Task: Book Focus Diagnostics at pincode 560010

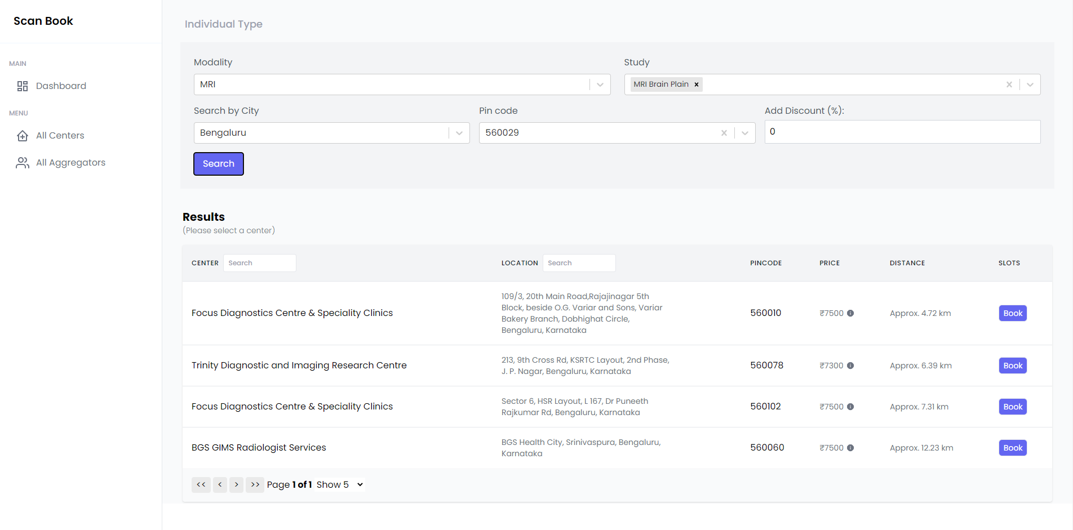Action: pos(1013,313)
